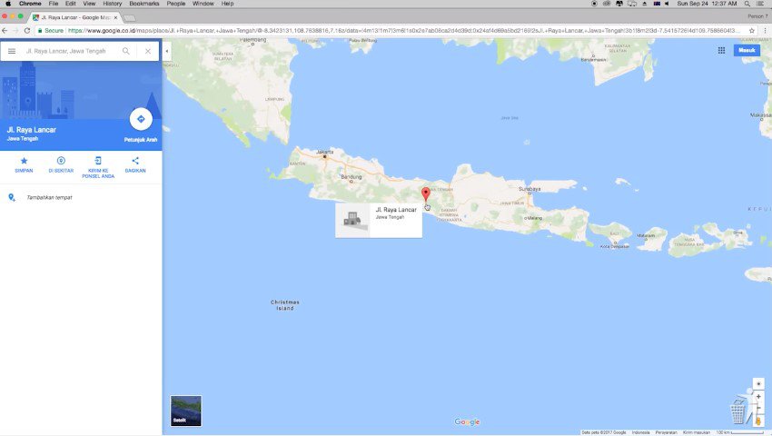
Task: Click the Jakarta city label on map
Action: (x=325, y=152)
